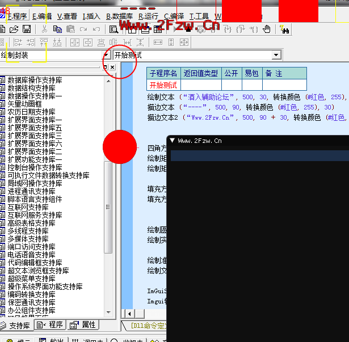
Task: Click the library list scrollbar thumb
Action: [x=108, y=207]
